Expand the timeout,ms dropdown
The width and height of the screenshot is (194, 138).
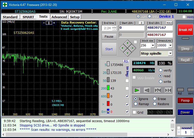170,45
